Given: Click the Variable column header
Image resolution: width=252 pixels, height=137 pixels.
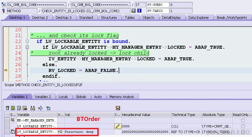Looking at the screenshot, I should tap(37, 115).
